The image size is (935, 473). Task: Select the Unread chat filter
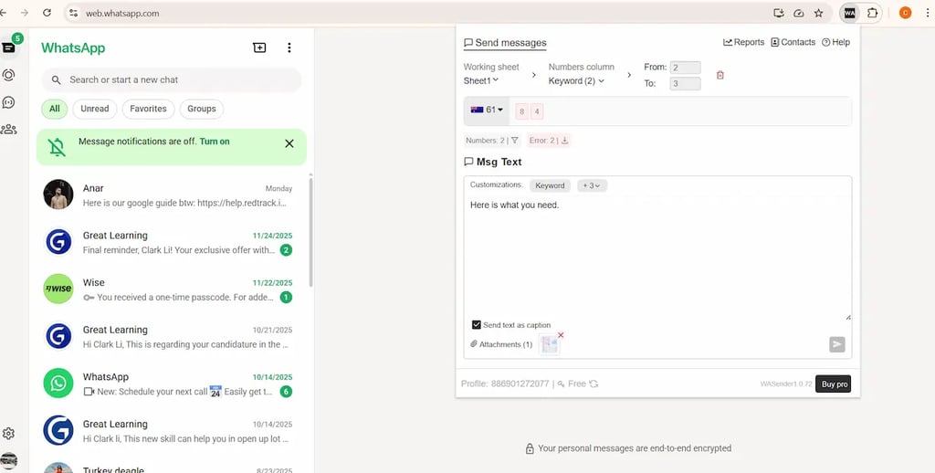pyautogui.click(x=95, y=109)
